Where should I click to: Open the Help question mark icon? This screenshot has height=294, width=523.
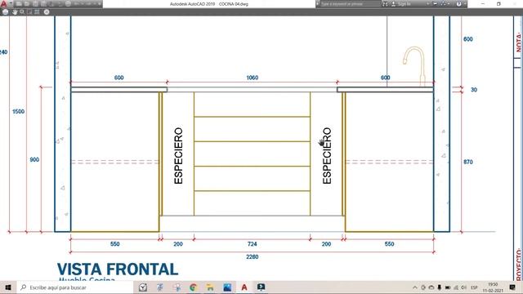(x=459, y=3)
